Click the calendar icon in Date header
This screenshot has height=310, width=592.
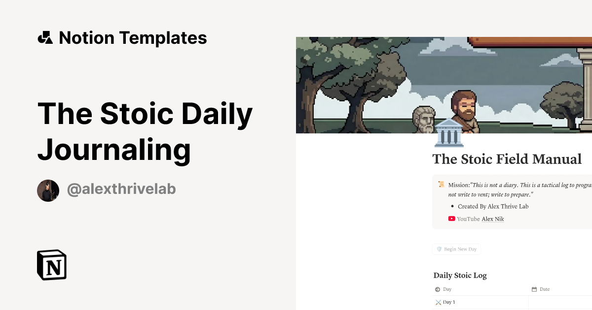click(x=534, y=289)
